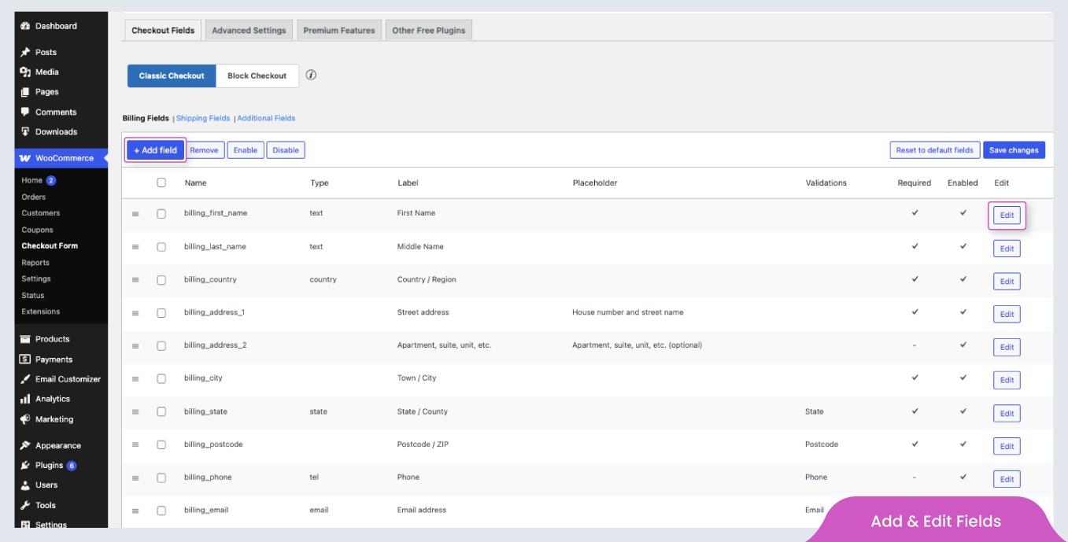
Task: Check the billing_first_name row checkbox
Action: tap(161, 214)
